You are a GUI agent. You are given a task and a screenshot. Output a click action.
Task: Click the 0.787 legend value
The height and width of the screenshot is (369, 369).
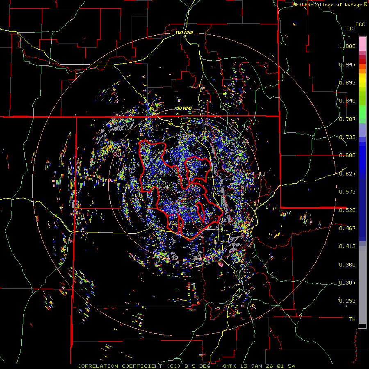click(x=347, y=119)
